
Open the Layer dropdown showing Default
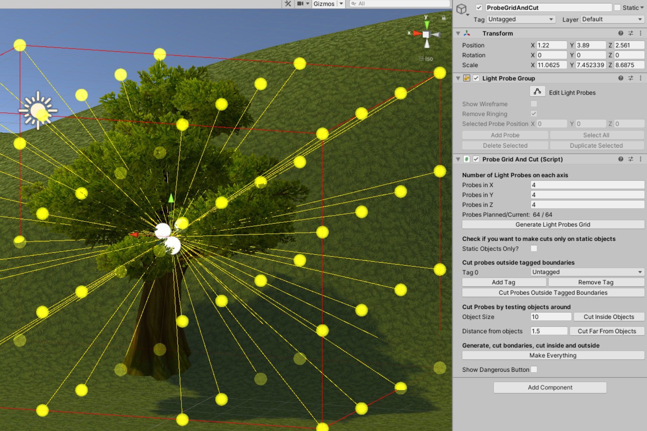(x=612, y=19)
